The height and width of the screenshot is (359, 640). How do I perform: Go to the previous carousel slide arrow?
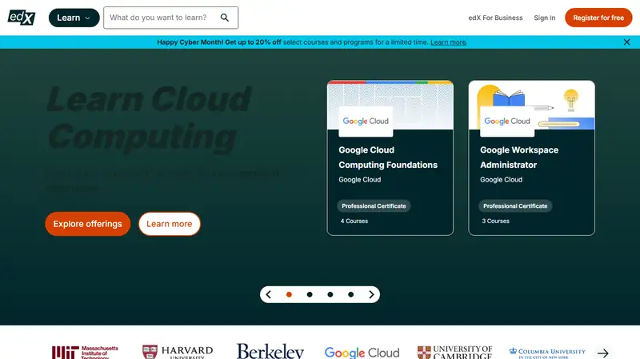pyautogui.click(x=269, y=294)
